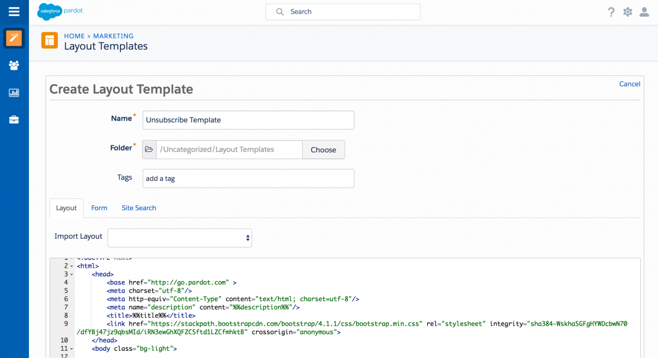Click the Cancel link

pos(630,84)
